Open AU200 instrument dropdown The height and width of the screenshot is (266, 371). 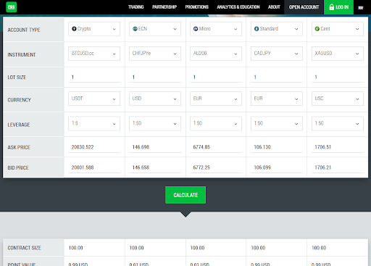click(x=216, y=54)
